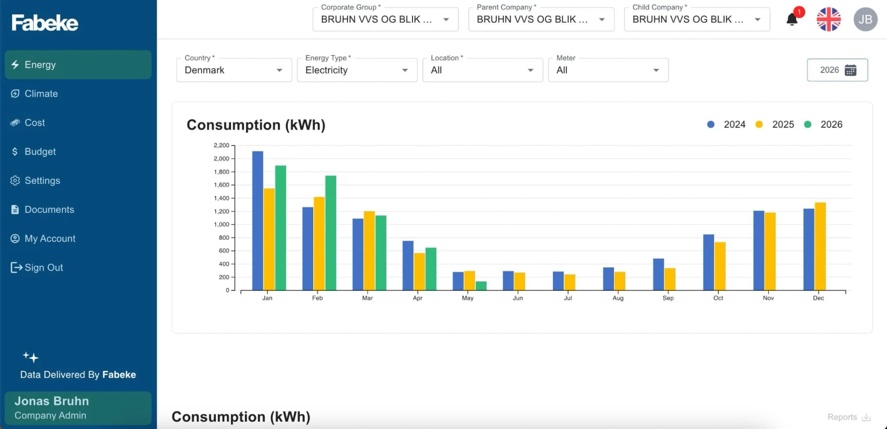Click the green 2026 legend dot
The width and height of the screenshot is (887, 429).
(x=808, y=125)
